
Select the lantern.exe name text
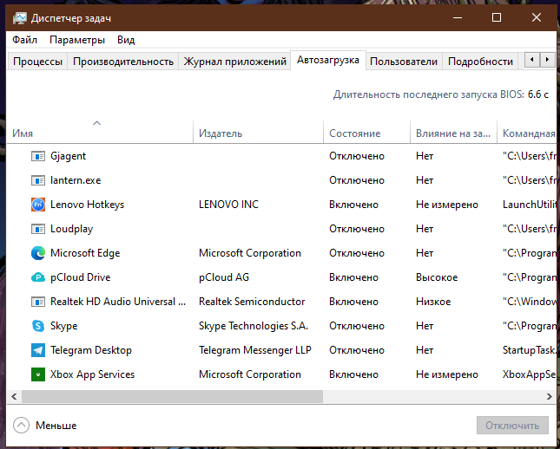[x=76, y=180]
